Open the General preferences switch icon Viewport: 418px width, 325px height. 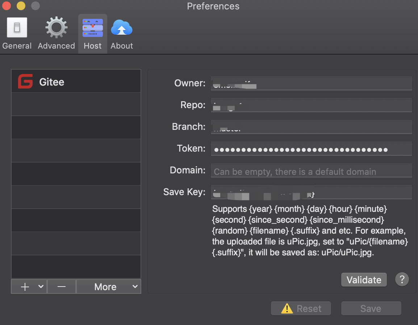(x=17, y=28)
